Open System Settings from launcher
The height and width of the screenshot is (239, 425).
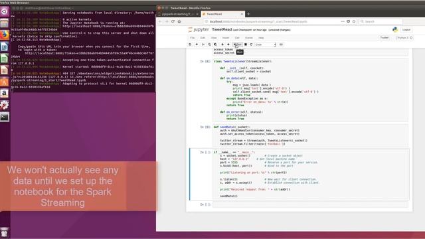coord(5,105)
